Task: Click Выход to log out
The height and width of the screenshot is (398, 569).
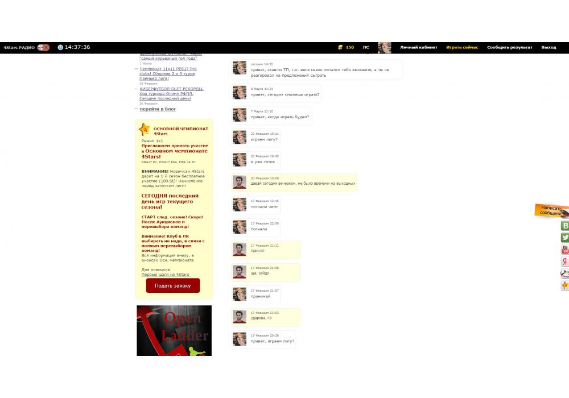Action: 549,48
